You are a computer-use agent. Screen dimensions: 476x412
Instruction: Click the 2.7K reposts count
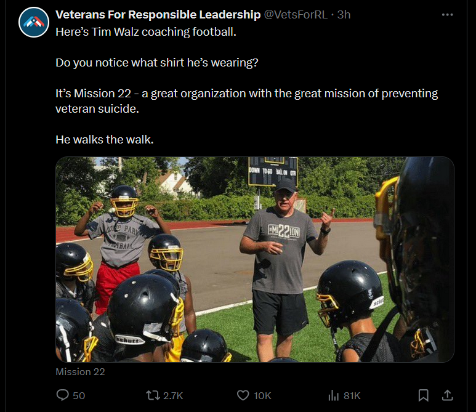click(173, 395)
